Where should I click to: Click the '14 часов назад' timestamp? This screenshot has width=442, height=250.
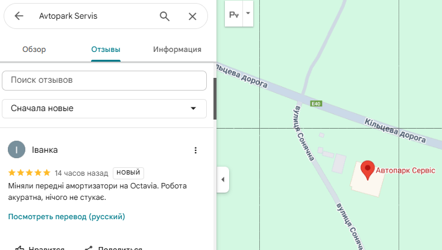click(81, 173)
